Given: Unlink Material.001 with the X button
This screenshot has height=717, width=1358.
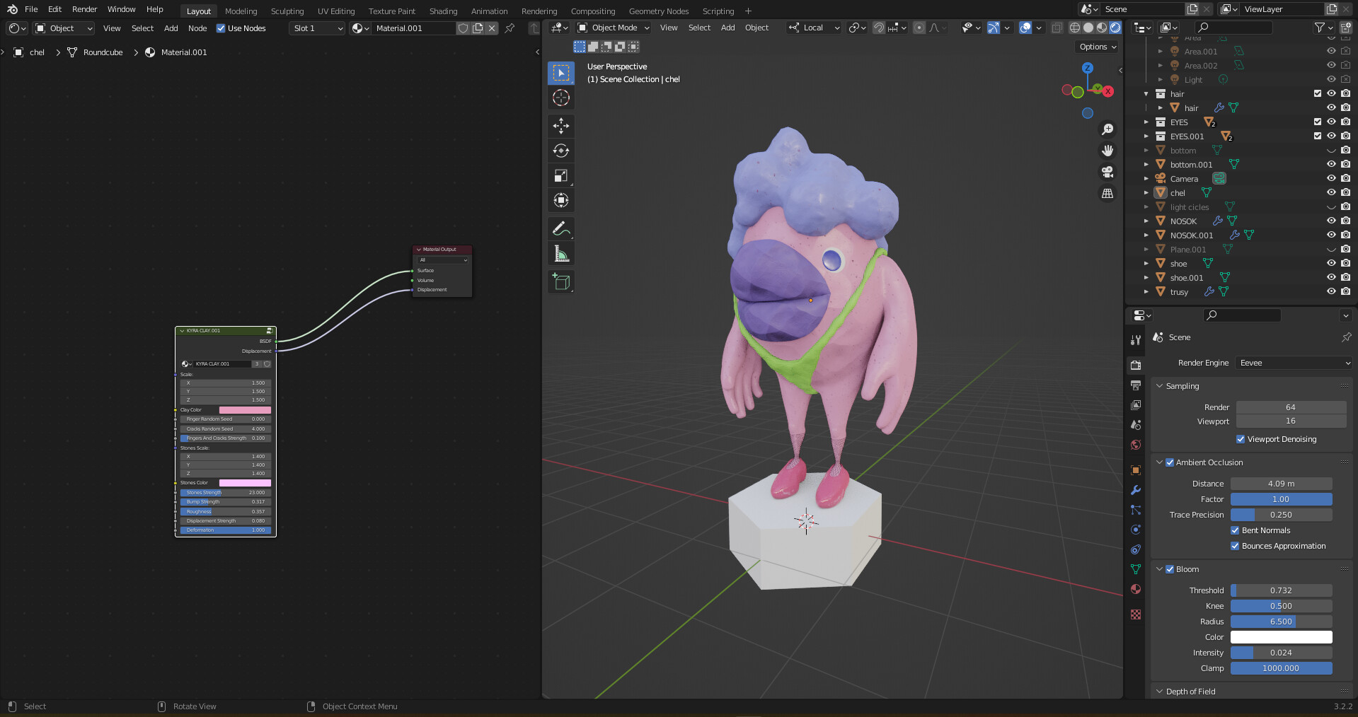Looking at the screenshot, I should pyautogui.click(x=492, y=28).
